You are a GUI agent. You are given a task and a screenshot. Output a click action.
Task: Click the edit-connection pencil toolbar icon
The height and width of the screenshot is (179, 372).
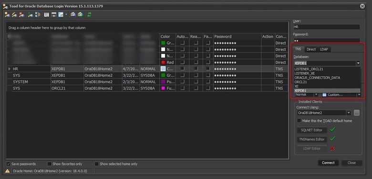pyautogui.click(x=14, y=15)
